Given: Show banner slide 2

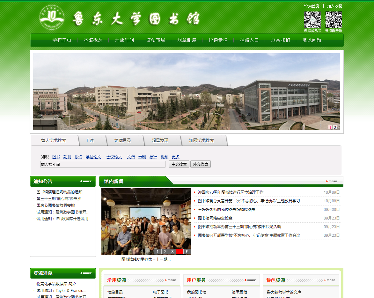Looking at the screenshot, I should (335, 127).
